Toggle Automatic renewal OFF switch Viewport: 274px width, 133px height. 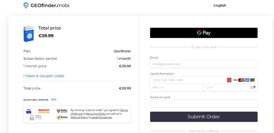pyautogui.click(x=54, y=100)
